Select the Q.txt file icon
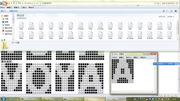The width and height of the screenshot is (180, 101). [x=61, y=34]
